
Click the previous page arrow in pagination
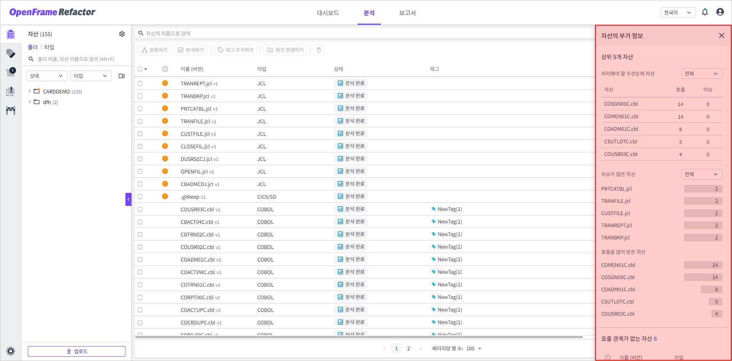(384, 348)
